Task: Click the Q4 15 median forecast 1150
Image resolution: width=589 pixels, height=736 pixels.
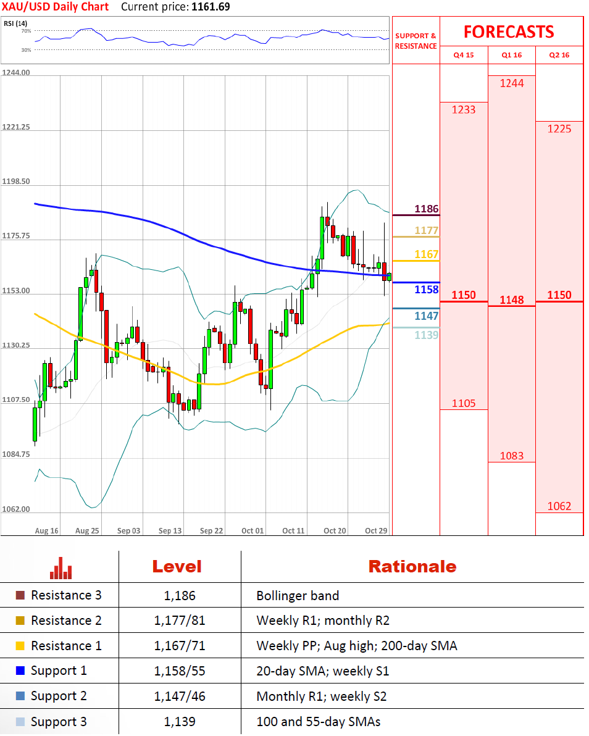Action: tap(464, 295)
